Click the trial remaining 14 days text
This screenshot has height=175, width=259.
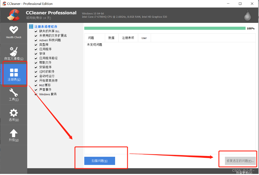pyautogui.click(x=38, y=18)
